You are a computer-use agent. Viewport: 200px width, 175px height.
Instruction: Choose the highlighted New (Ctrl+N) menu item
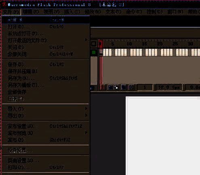46,20
